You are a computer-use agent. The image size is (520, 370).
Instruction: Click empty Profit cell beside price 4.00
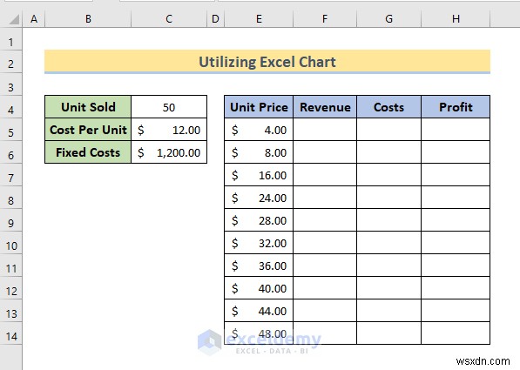[x=456, y=130]
